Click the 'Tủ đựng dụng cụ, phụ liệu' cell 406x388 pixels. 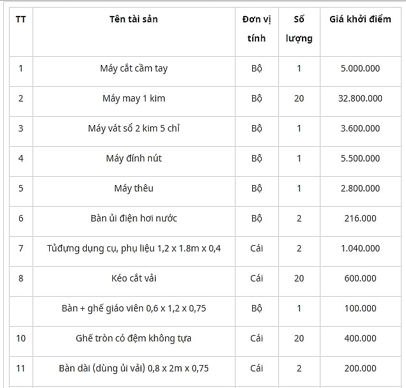pyautogui.click(x=134, y=248)
